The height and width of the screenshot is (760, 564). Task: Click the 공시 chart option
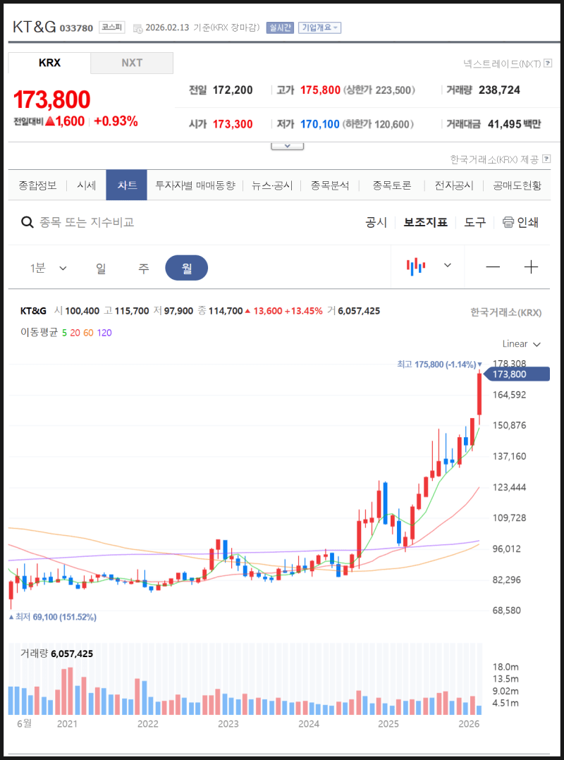point(376,223)
